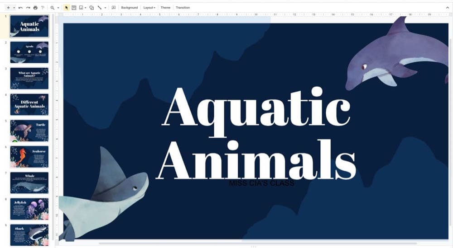Add a comment

[x=113, y=8]
